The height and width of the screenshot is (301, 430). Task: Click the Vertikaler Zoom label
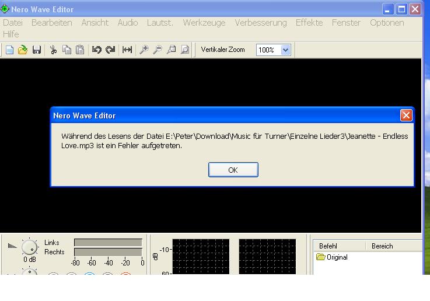[x=223, y=50]
